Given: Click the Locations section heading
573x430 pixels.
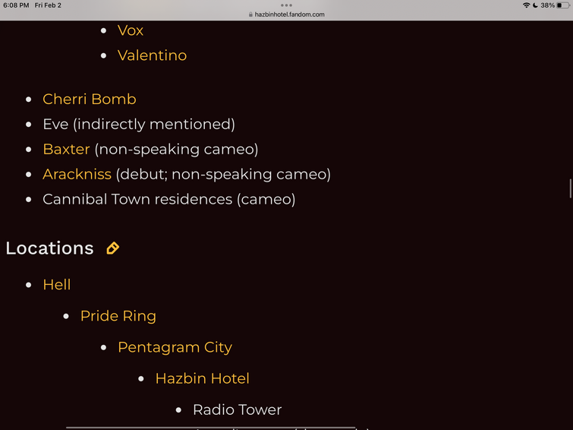Looking at the screenshot, I should (49, 248).
